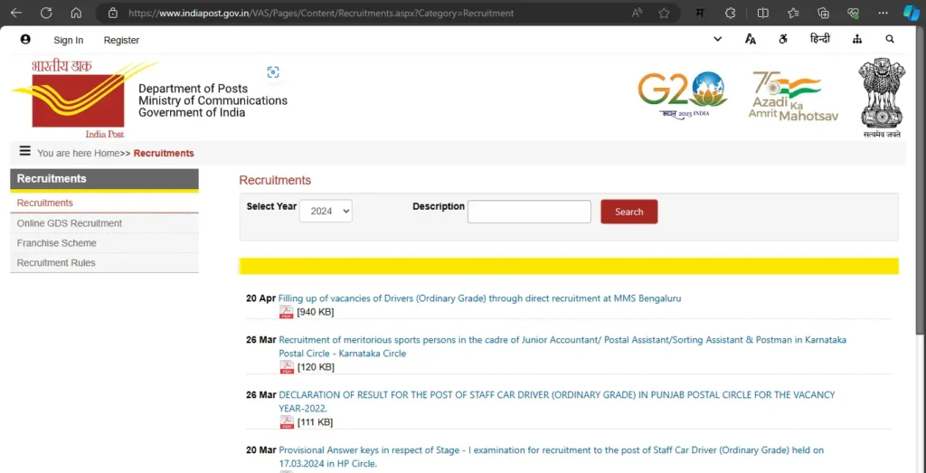The image size is (926, 473).
Task: Select Online GDS Recruitment in sidebar
Action: point(70,223)
